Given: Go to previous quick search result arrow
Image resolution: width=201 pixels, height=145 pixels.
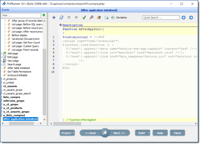Looking at the screenshot, I should (x=183, y=18).
